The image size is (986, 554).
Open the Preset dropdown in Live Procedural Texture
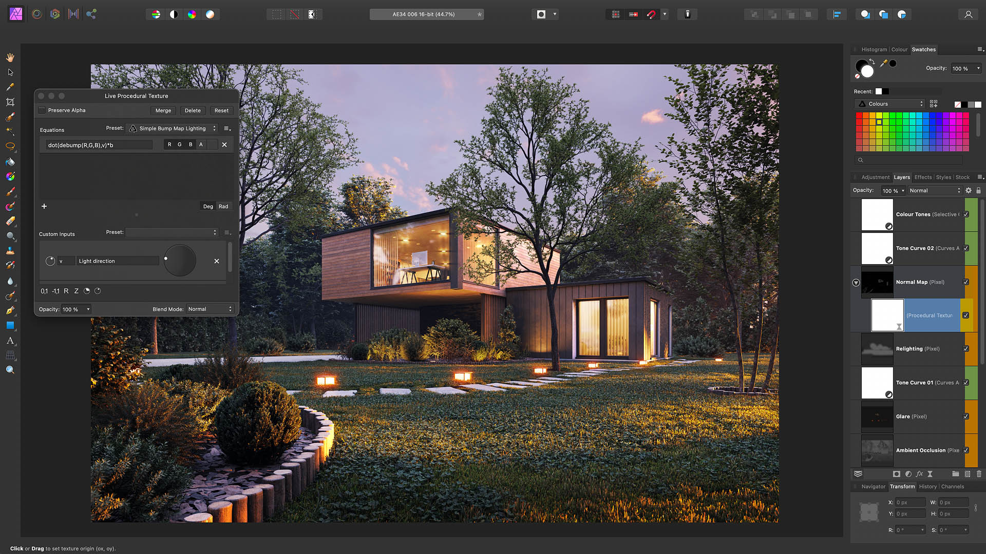tap(174, 128)
